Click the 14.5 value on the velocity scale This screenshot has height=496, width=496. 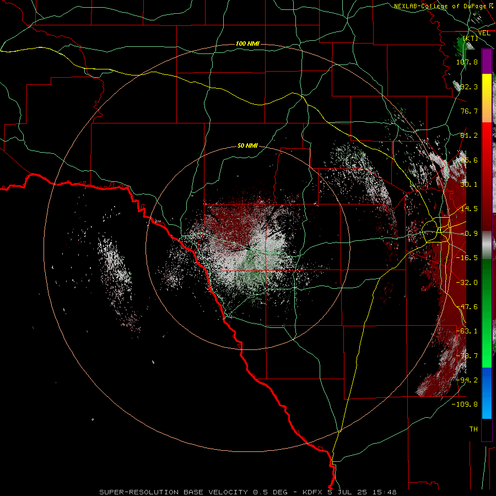[469, 209]
